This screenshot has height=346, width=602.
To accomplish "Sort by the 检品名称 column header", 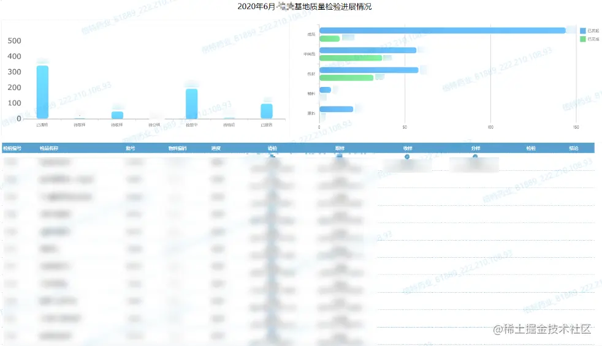I will click(49, 148).
